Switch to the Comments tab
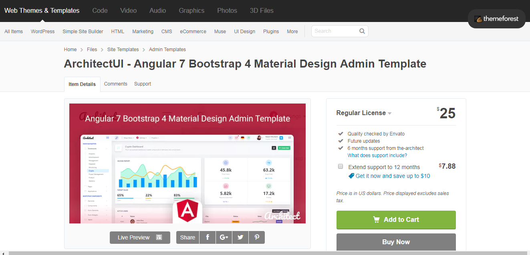 pos(116,84)
